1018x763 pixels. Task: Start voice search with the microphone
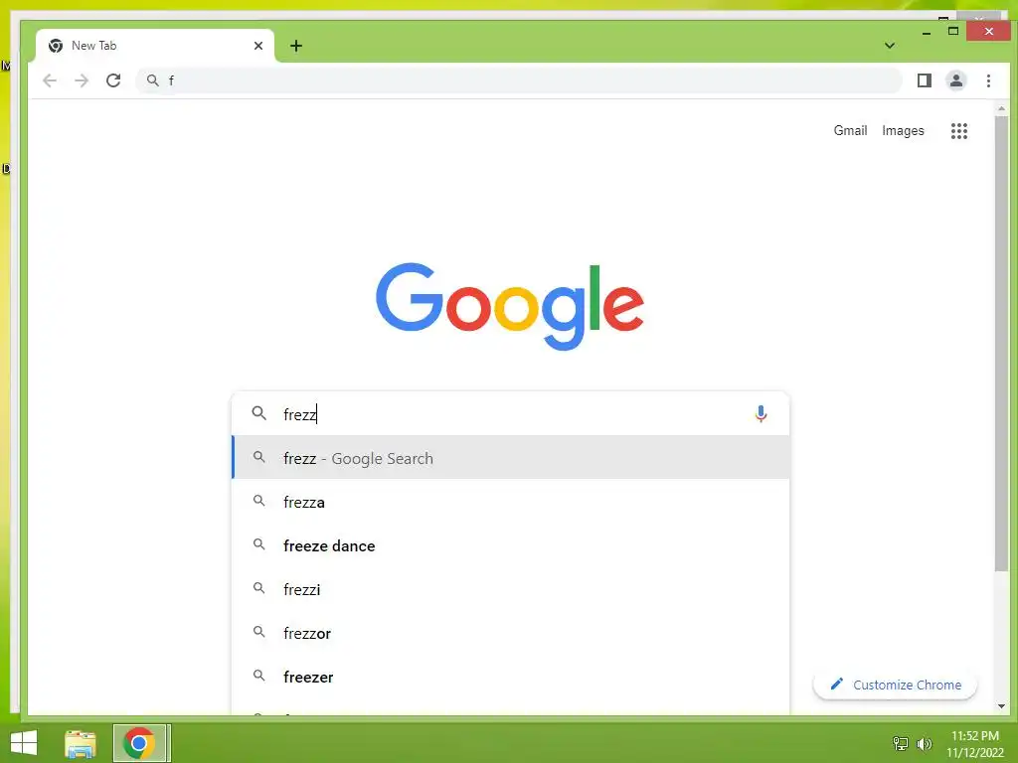coord(761,413)
